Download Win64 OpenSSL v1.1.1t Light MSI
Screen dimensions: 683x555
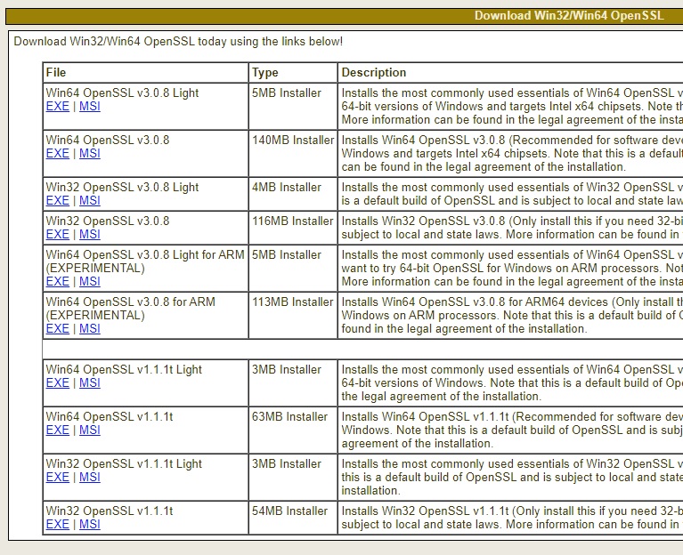(x=89, y=383)
